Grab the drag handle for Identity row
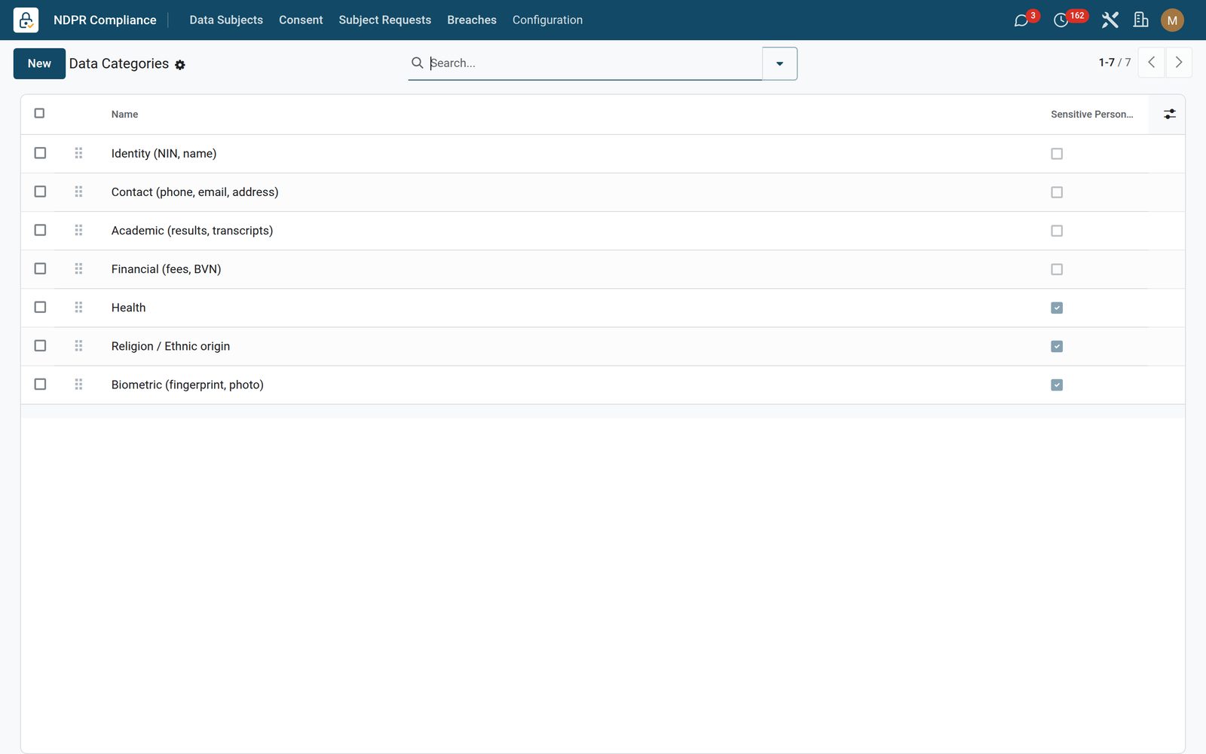Viewport: 1206px width, 754px height. pyautogui.click(x=78, y=153)
